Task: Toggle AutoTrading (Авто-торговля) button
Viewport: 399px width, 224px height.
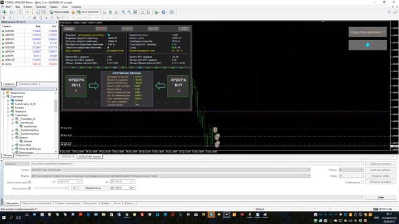Action: (88, 12)
